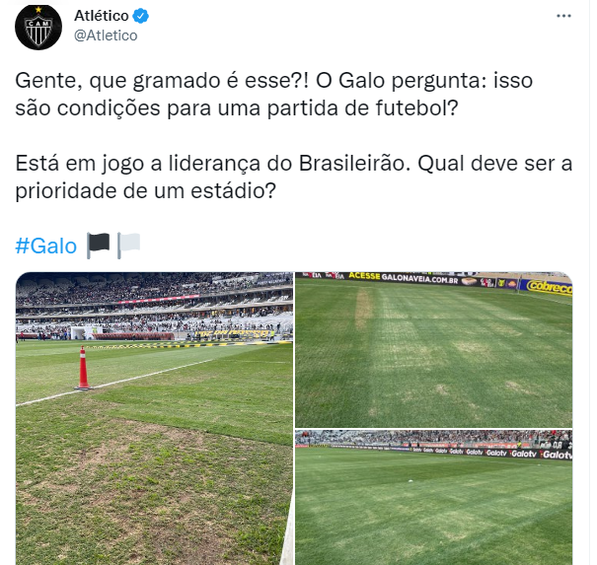Select the Atlético display name
Viewport: 597px width, 565px height.
click(102, 16)
